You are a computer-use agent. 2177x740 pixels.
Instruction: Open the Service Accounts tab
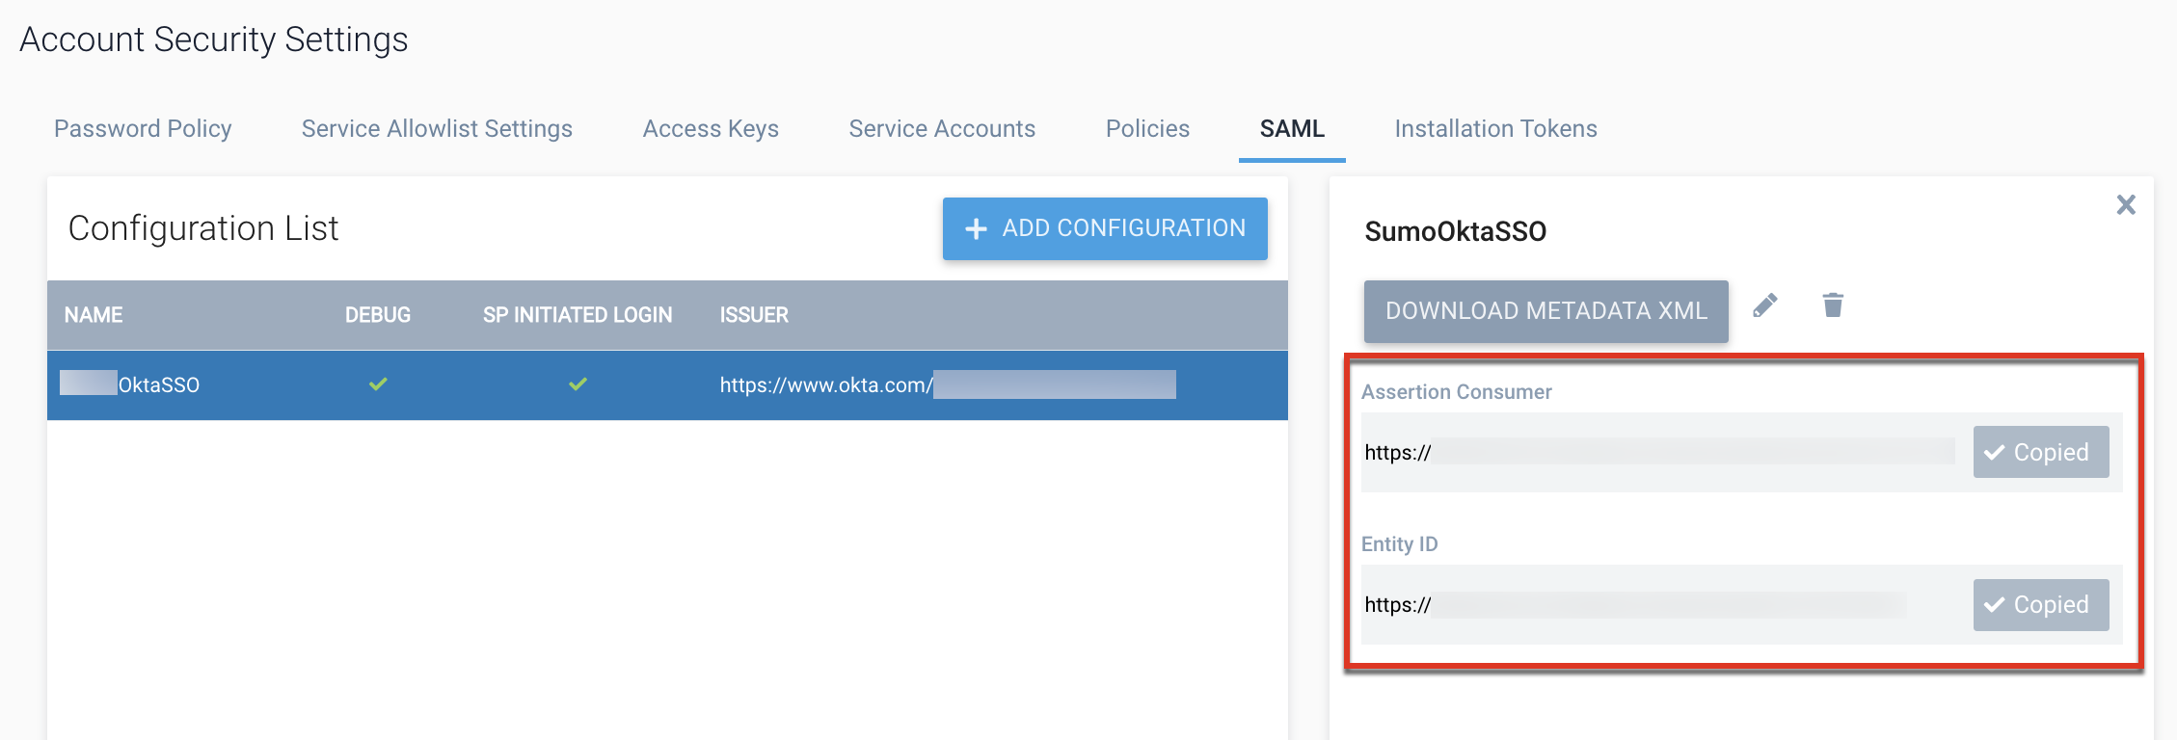[942, 128]
